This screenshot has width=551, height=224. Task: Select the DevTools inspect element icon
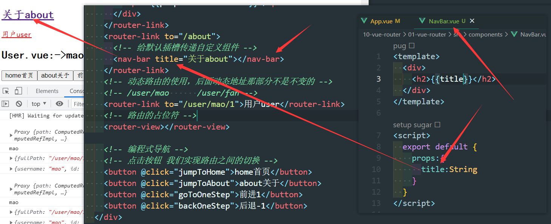pos(6,91)
